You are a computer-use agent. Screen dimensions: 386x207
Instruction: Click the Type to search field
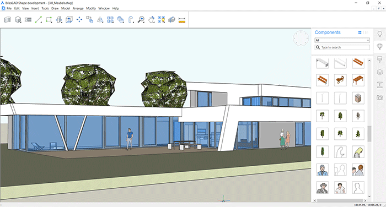click(342, 47)
